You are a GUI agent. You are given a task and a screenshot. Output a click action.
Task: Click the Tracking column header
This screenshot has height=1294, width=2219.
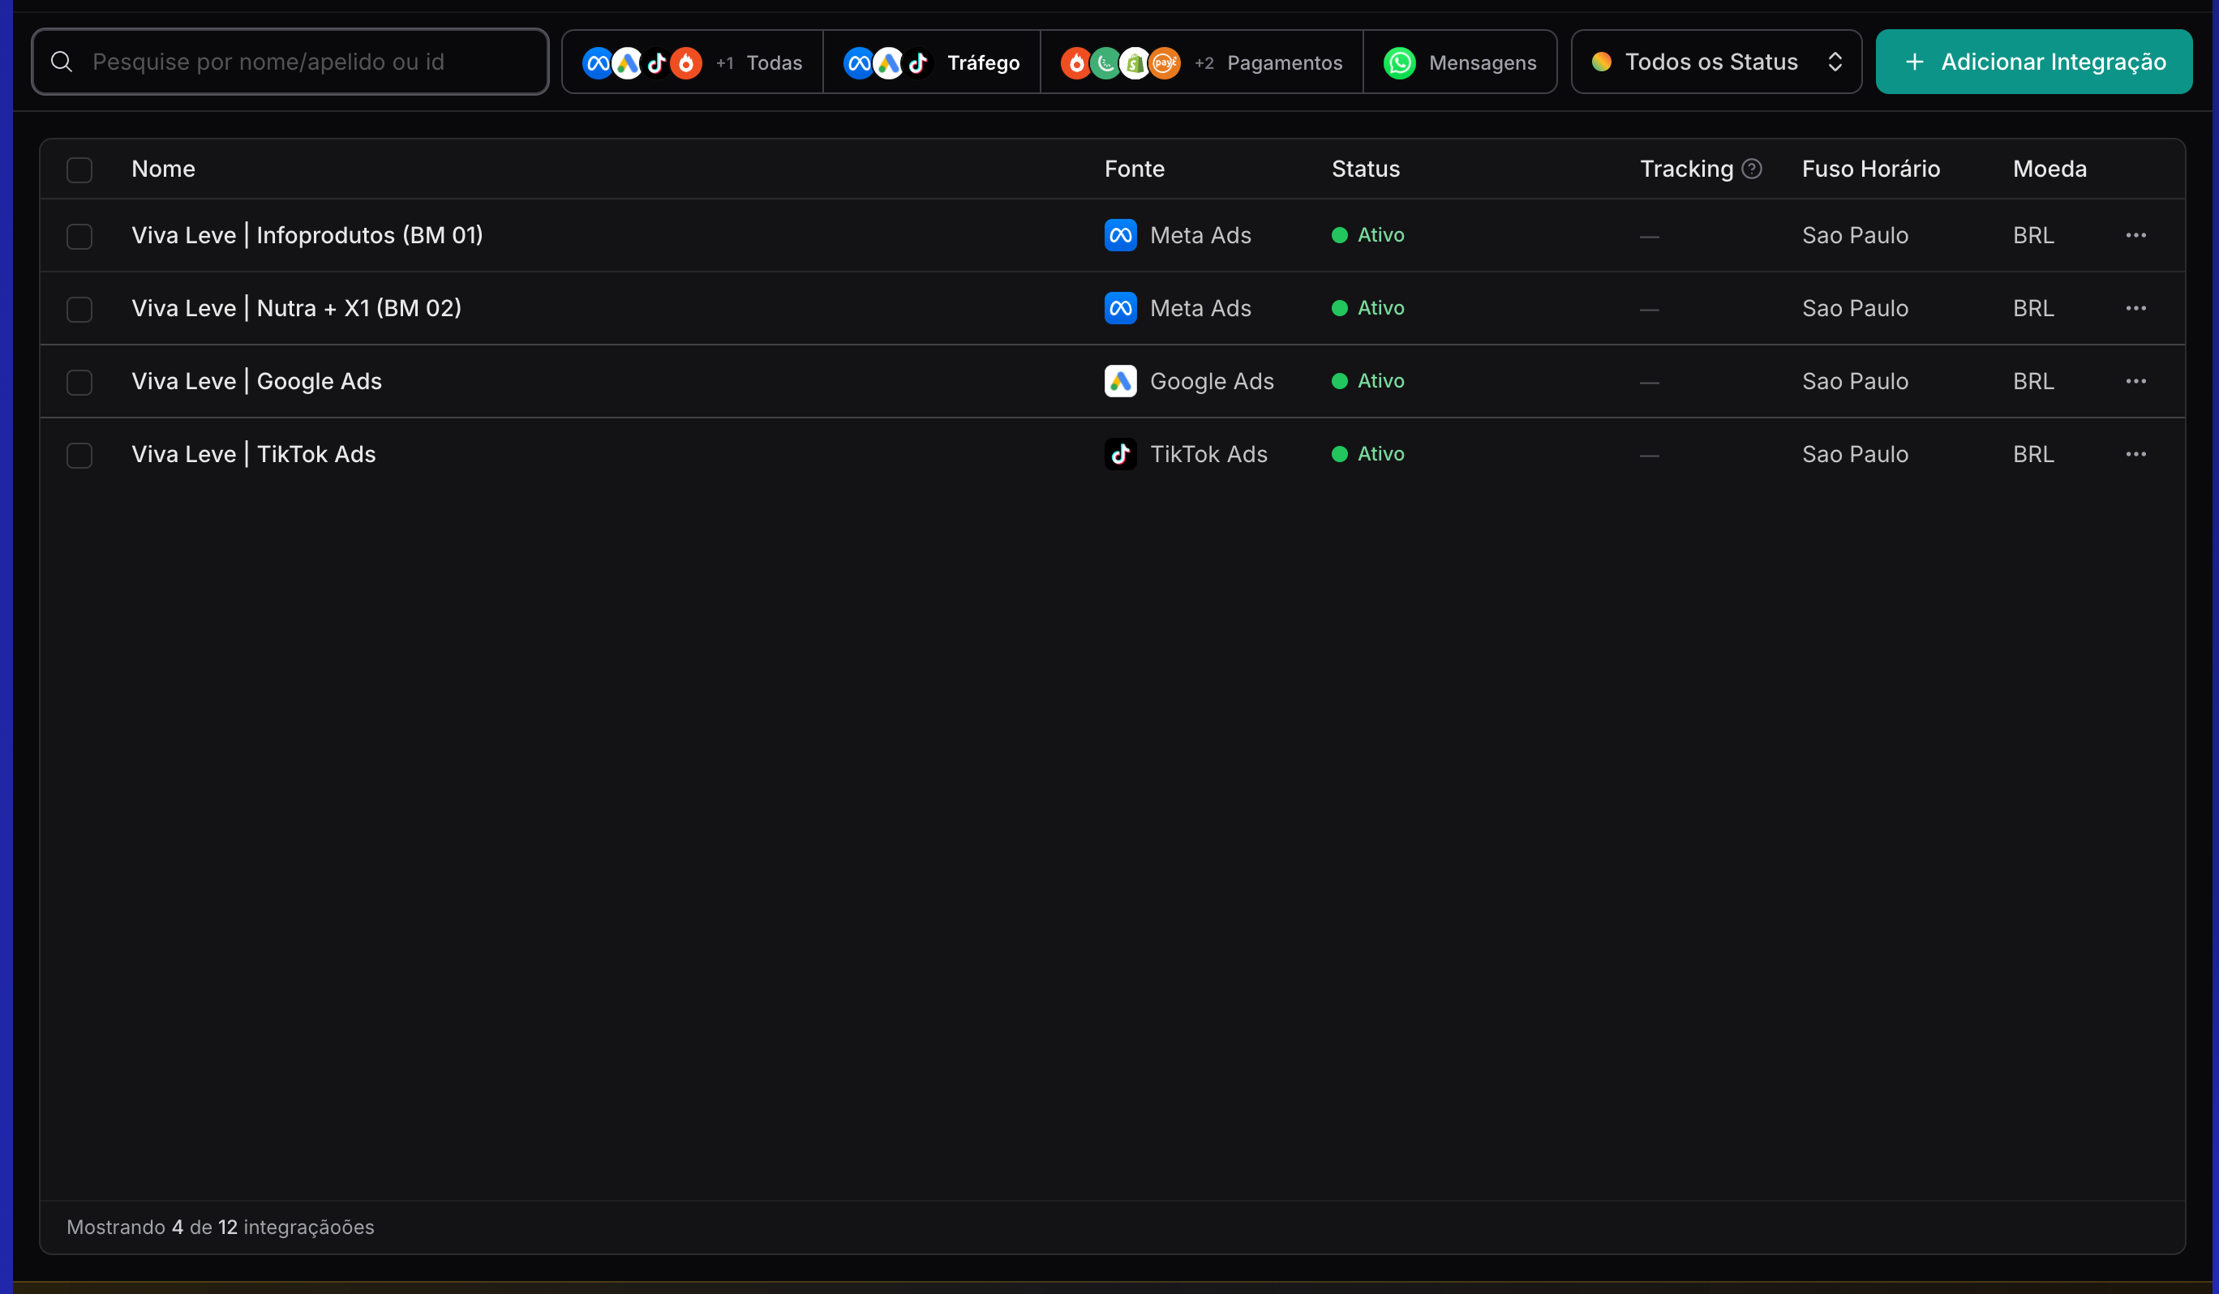coord(1686,168)
